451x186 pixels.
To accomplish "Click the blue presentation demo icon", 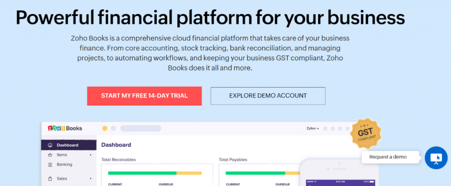I will point(436,157).
